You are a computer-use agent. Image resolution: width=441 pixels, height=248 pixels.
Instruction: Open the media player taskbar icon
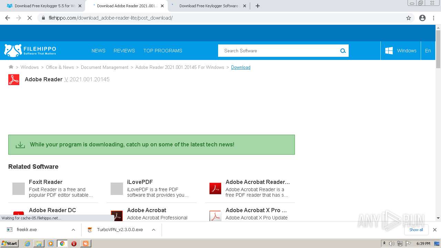[51, 244]
